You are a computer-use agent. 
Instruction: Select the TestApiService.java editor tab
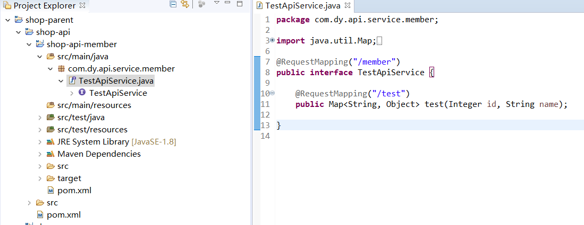(x=303, y=6)
